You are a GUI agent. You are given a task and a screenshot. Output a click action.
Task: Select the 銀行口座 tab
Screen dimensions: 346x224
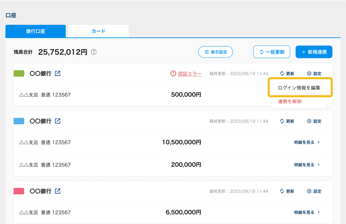click(35, 31)
